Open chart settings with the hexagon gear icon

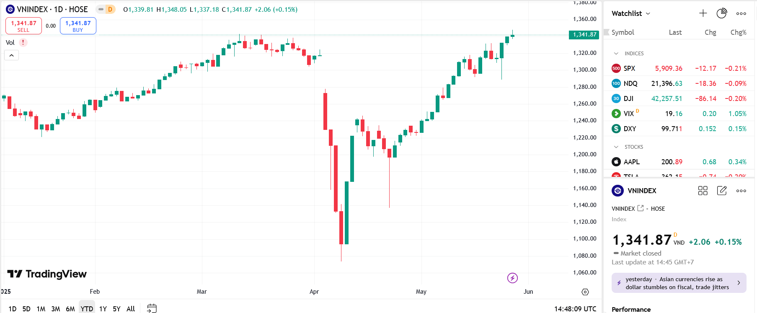[585, 292]
